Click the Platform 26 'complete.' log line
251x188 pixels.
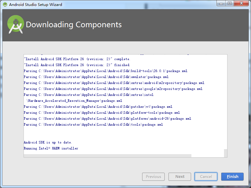point(77,59)
